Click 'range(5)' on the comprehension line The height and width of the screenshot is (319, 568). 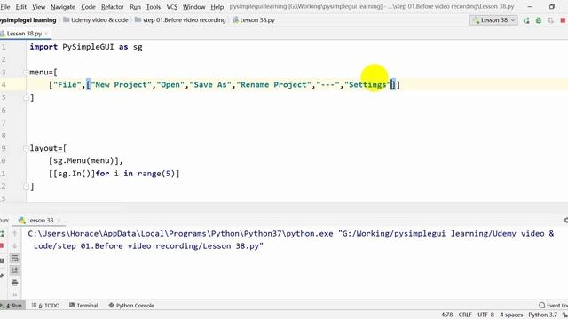[x=156, y=174]
